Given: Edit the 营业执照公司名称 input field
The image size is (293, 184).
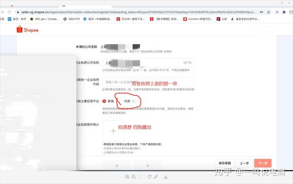Looking at the screenshot, I should (148, 63).
